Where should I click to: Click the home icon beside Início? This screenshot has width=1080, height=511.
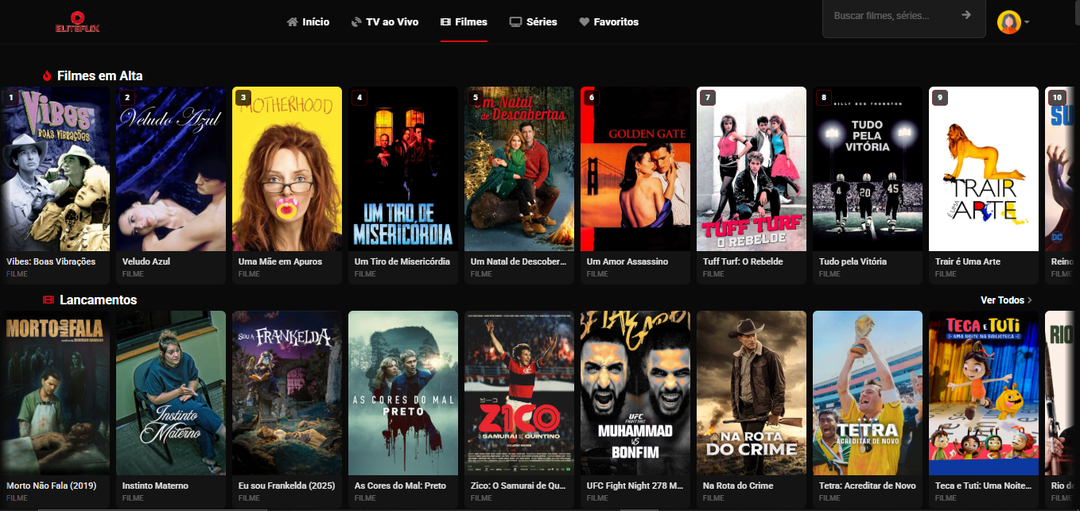(292, 22)
